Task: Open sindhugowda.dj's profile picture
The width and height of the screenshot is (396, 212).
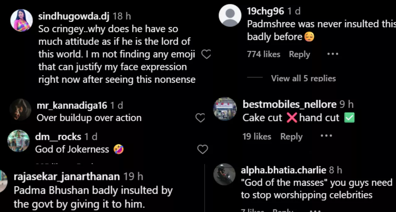Action: click(21, 20)
